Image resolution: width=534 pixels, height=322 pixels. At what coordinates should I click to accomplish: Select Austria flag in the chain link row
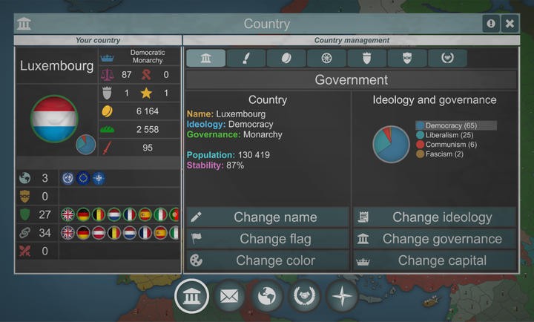99,233
